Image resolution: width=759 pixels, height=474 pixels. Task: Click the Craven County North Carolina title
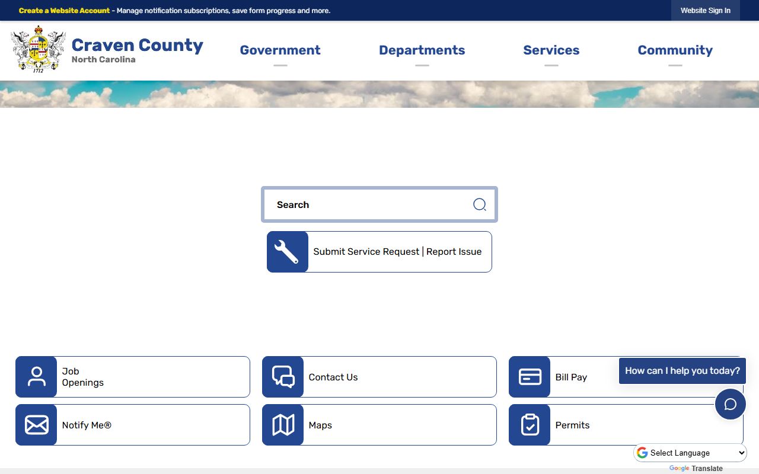pos(137,50)
